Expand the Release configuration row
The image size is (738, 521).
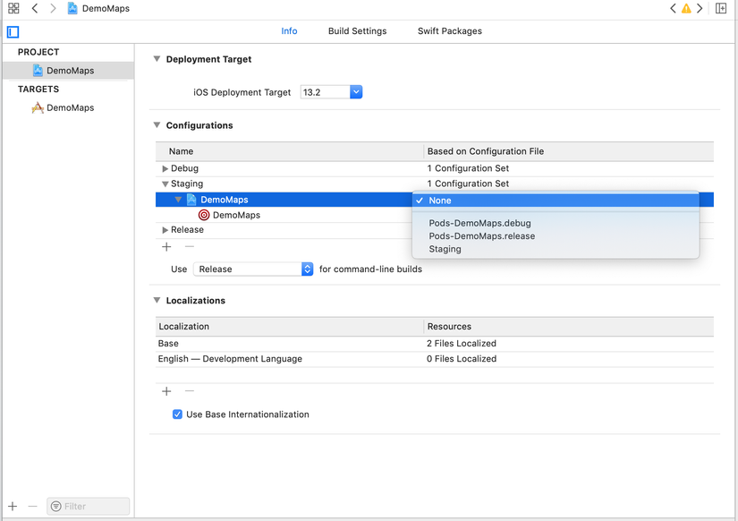coord(165,230)
